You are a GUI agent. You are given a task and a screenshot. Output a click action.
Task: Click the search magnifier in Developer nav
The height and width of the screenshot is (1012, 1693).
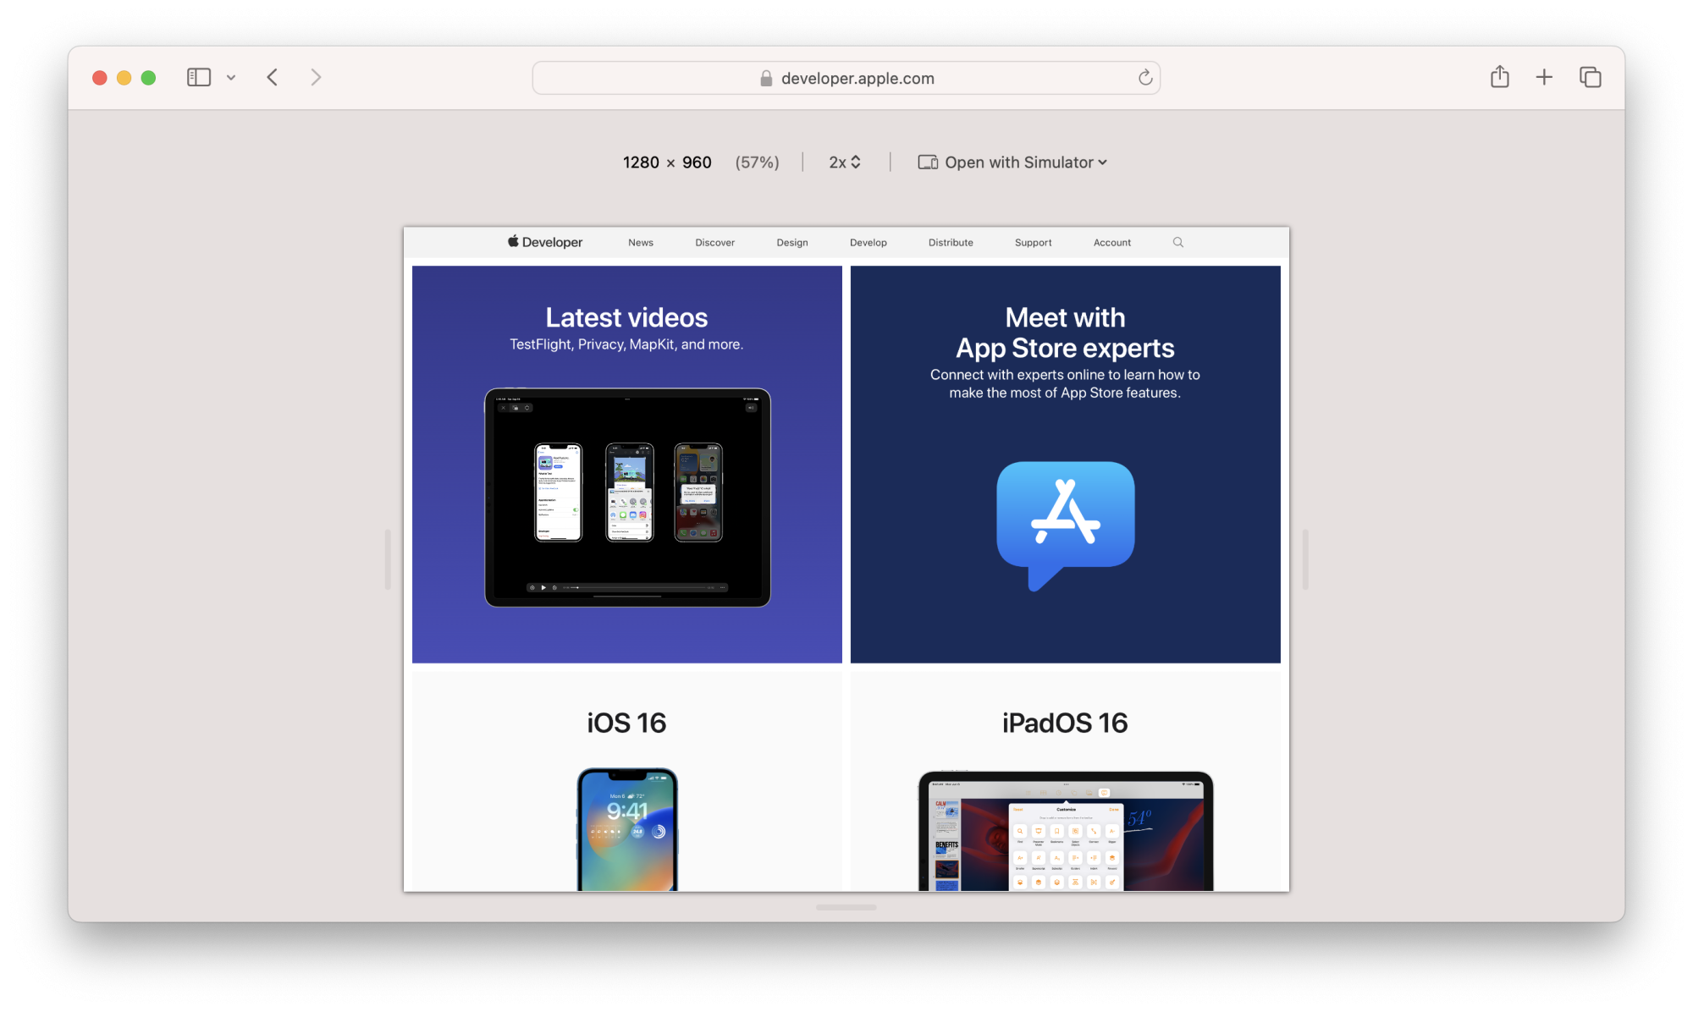coord(1177,243)
